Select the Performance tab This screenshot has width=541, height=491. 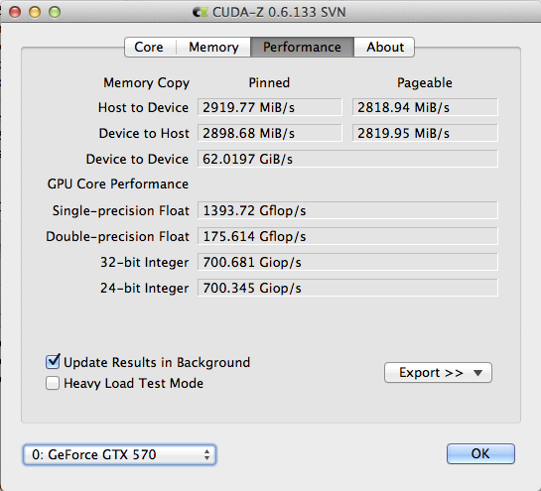[x=302, y=47]
